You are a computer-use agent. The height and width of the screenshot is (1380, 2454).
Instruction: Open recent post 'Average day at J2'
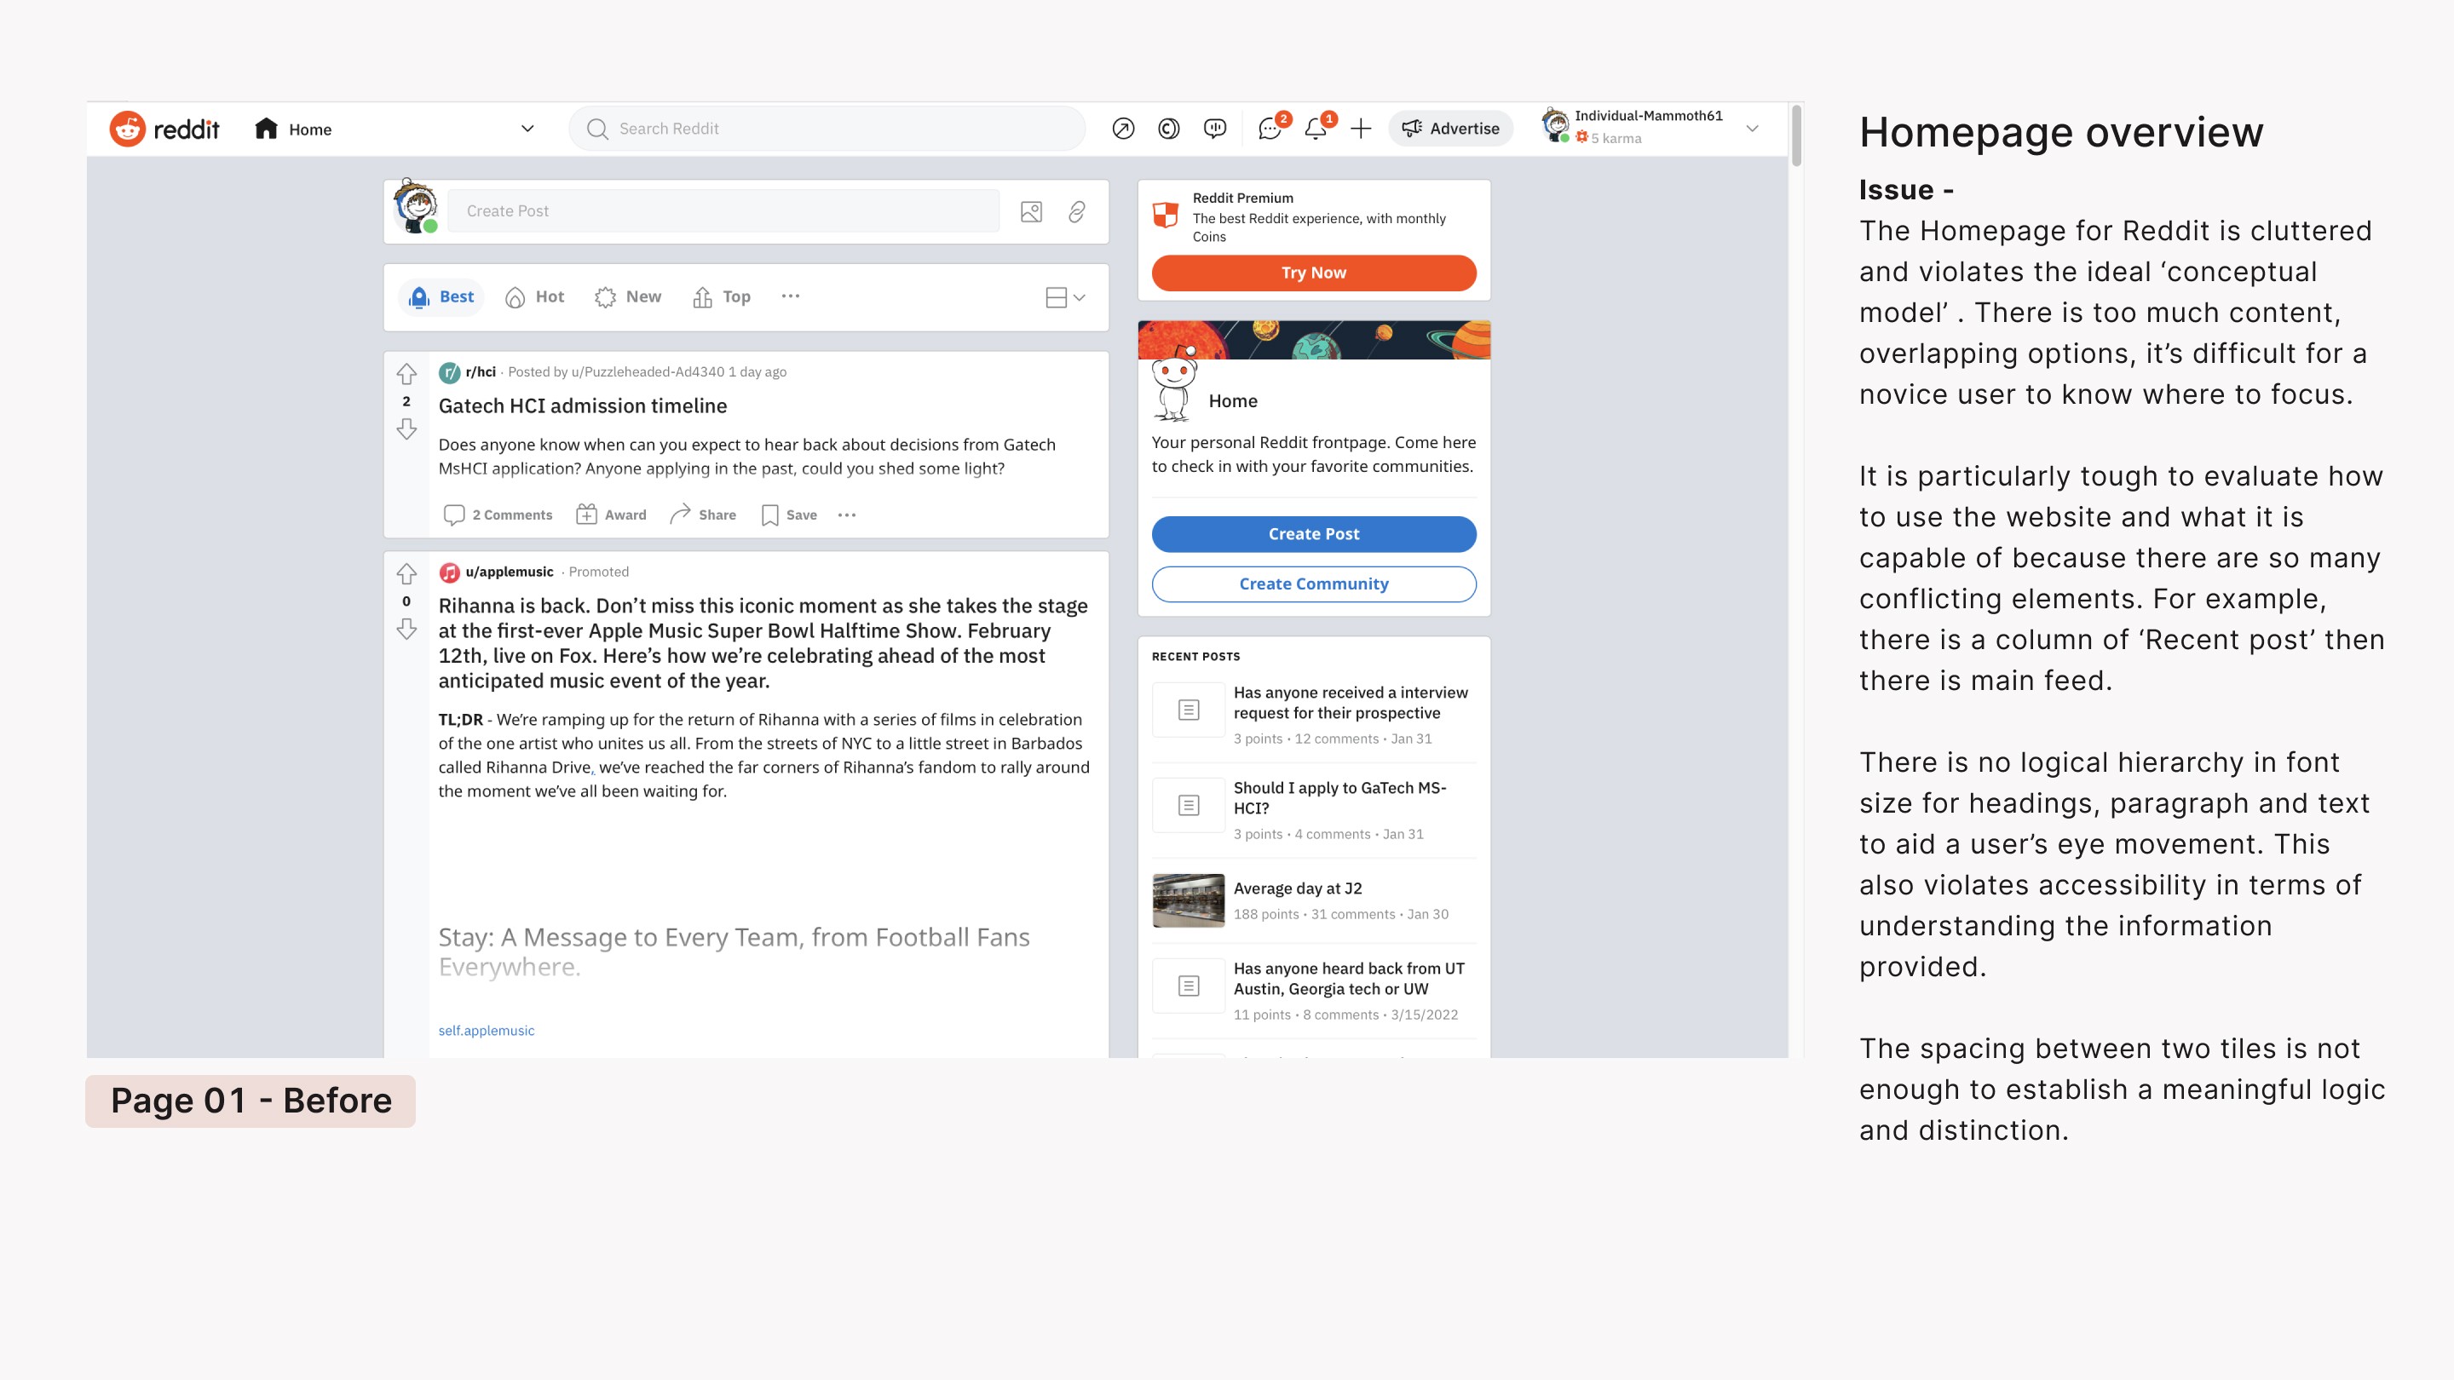coord(1298,888)
